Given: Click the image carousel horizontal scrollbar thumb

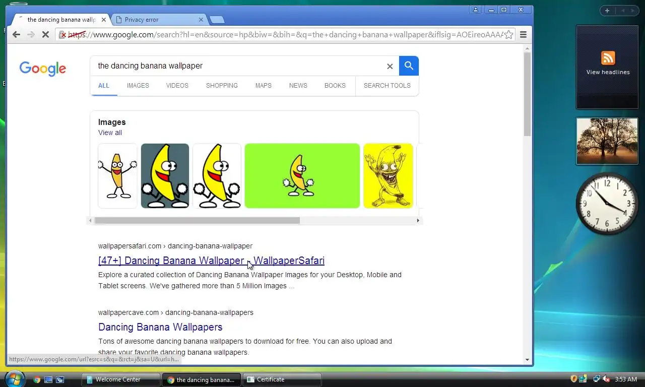Looking at the screenshot, I should pyautogui.click(x=197, y=221).
